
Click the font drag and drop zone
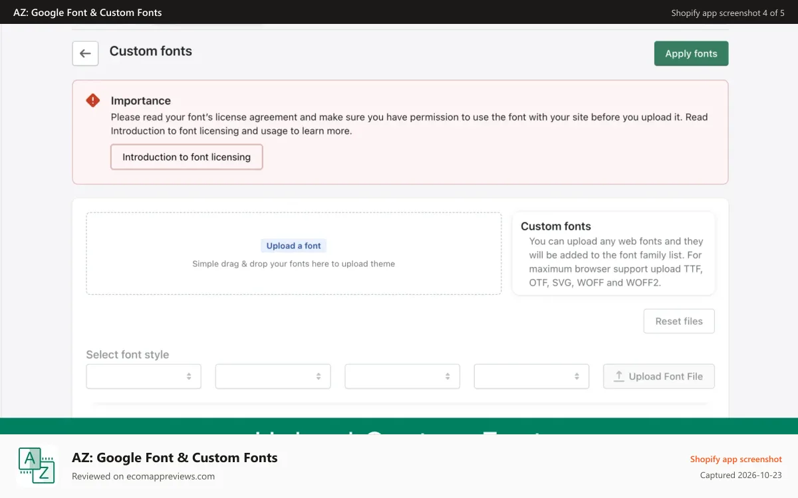pyautogui.click(x=293, y=254)
